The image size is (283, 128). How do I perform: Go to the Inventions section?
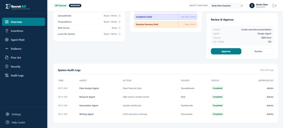point(24,31)
